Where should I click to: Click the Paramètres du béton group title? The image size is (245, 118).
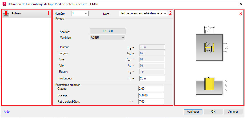68,85
